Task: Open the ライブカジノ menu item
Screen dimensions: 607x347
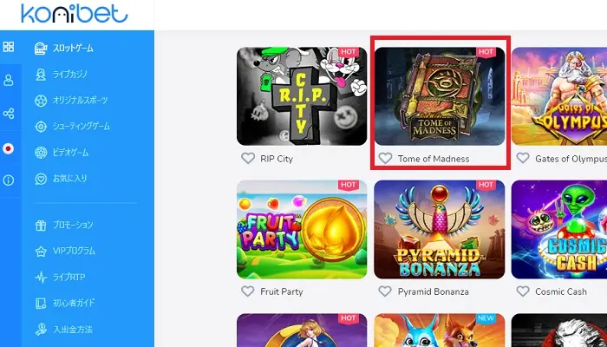Action: pos(69,75)
